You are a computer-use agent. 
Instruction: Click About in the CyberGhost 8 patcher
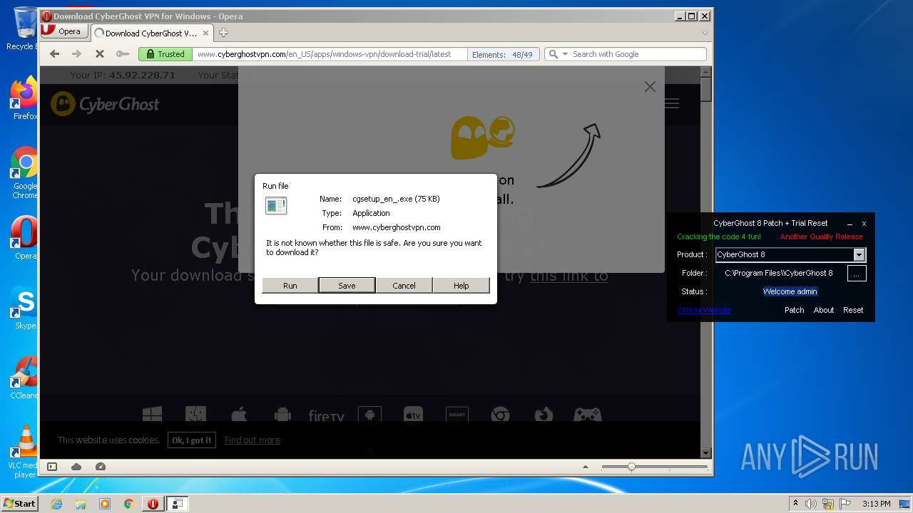[x=824, y=310]
